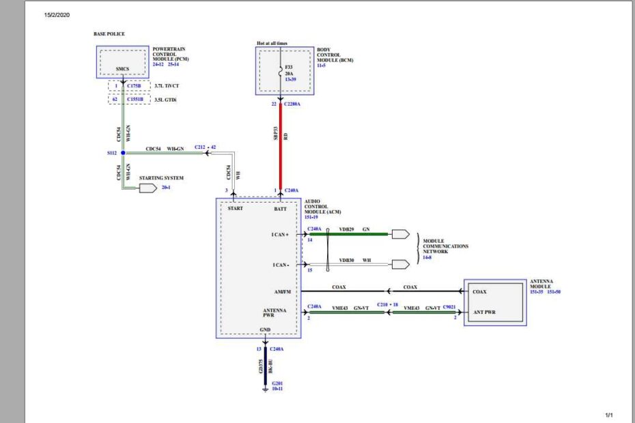Click the Starting System arrow symbol
The image size is (635, 423).
click(147, 187)
